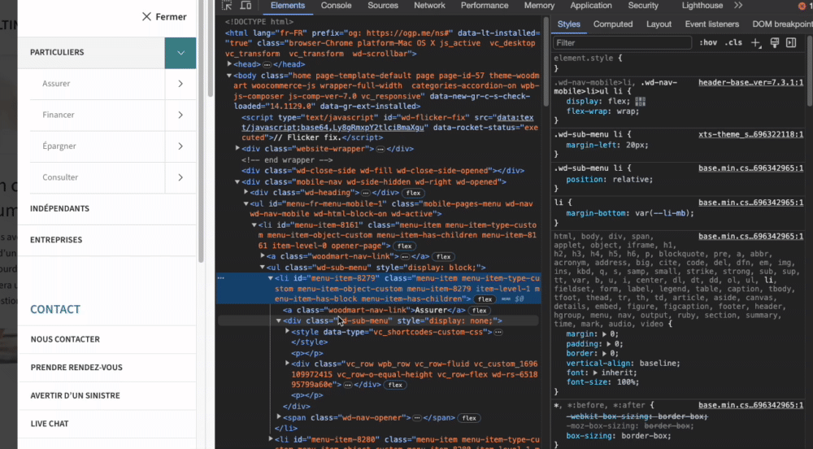Close the mobile menu with Fermer
The image size is (813, 449).
164,16
